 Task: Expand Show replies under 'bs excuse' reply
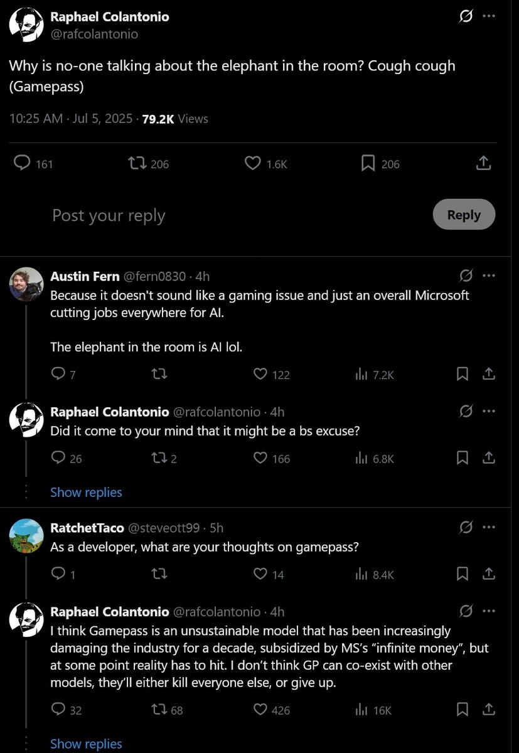(86, 493)
